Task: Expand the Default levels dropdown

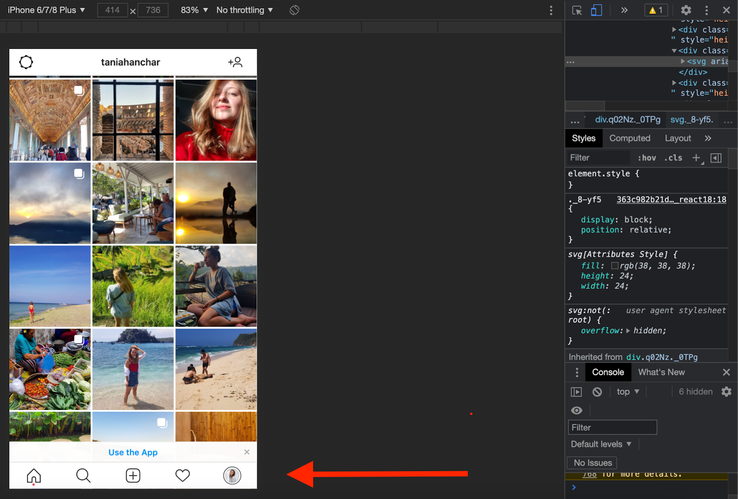Action: [601, 444]
